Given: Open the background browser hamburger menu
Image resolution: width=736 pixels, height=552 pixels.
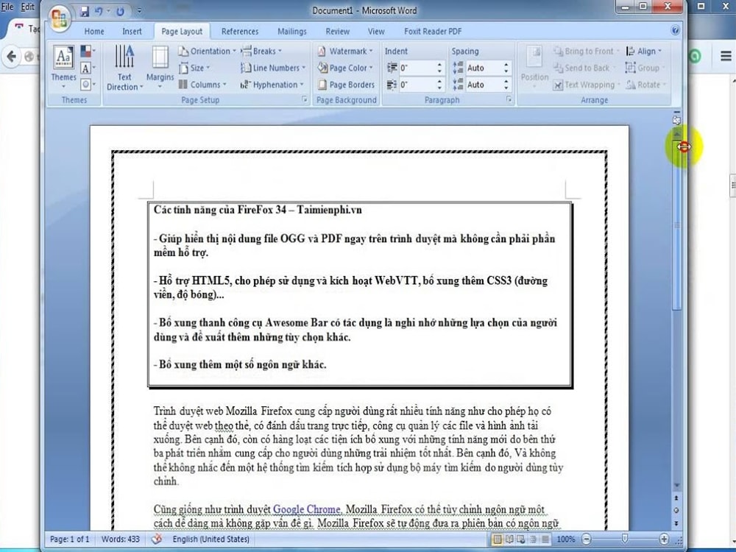Looking at the screenshot, I should [x=726, y=57].
